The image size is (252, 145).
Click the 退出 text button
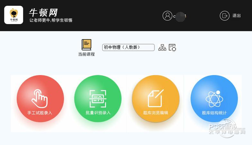coord(237,15)
